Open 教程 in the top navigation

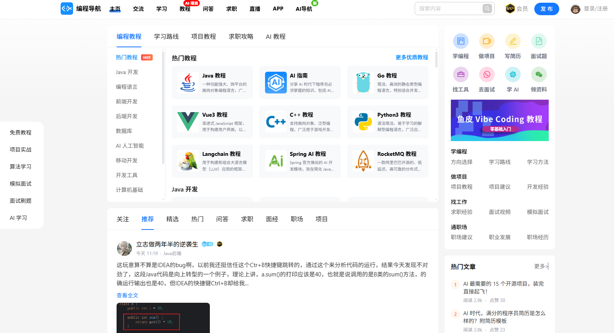pyautogui.click(x=185, y=9)
